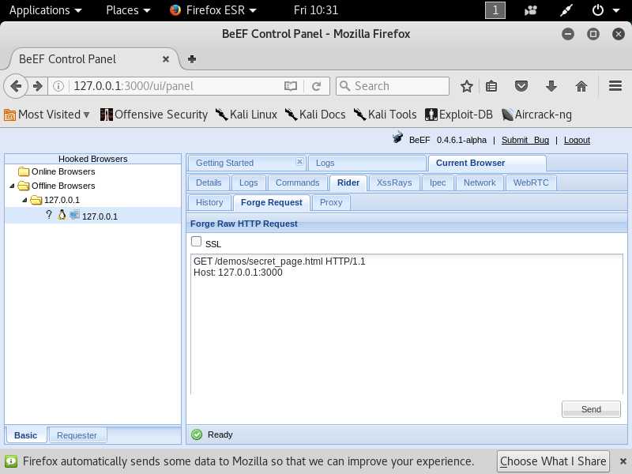Open a new tab with plus icon
Viewport: 632px width, 474px height.
pyautogui.click(x=192, y=59)
